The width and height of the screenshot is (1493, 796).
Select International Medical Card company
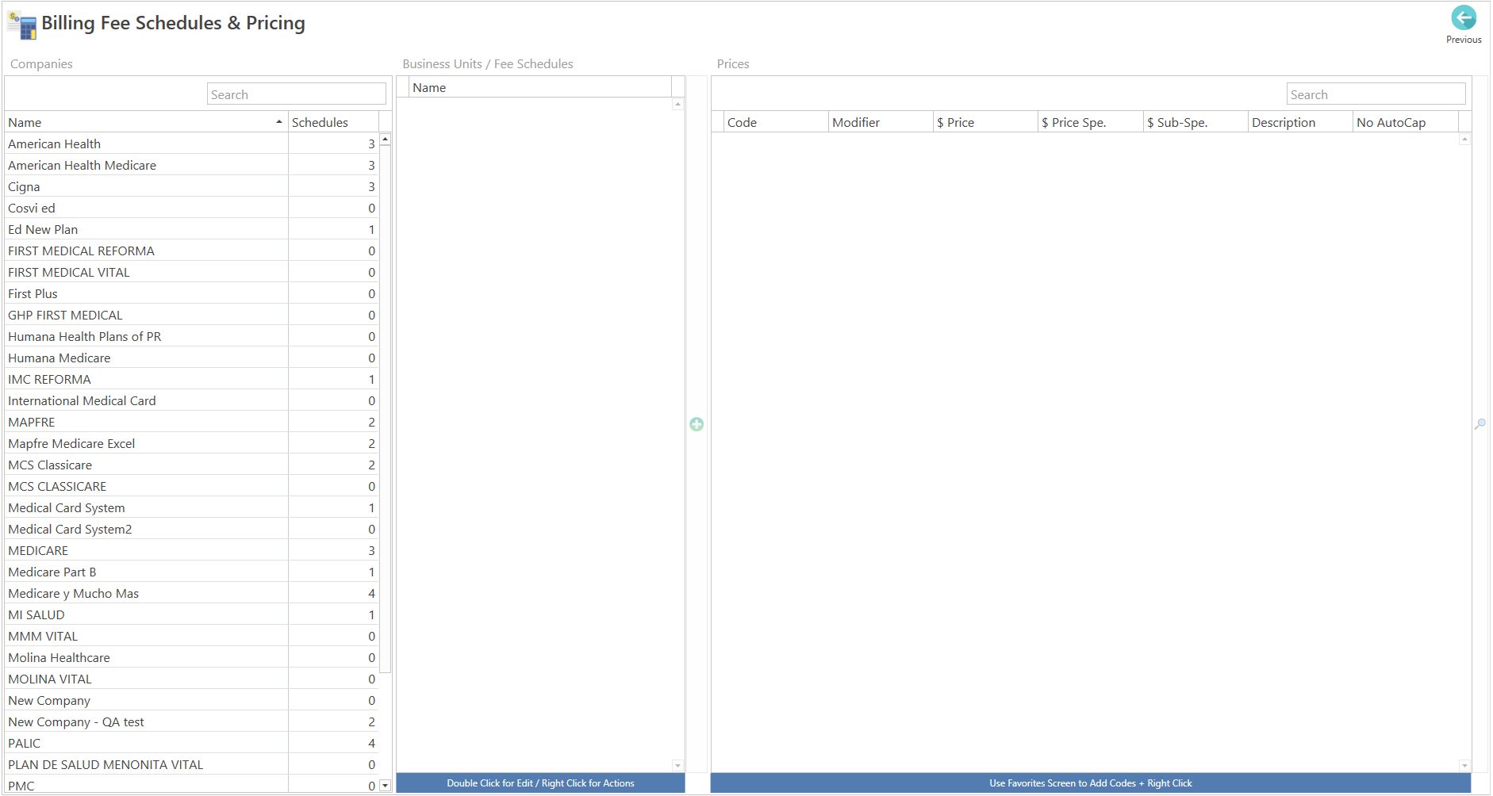point(192,400)
